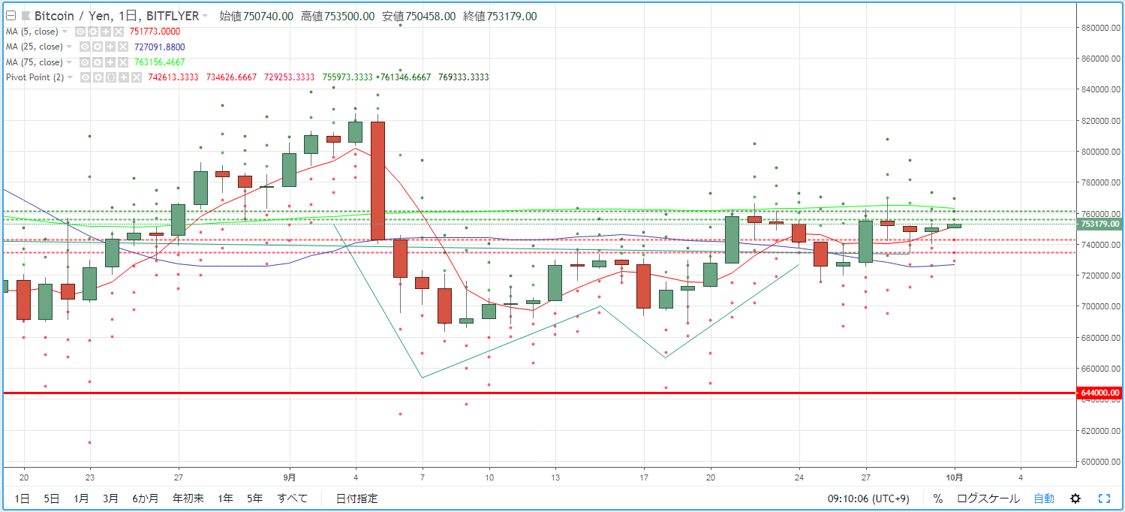Hide MA (5, close) with eye icon
The height and width of the screenshot is (512, 1125).
[x=80, y=32]
